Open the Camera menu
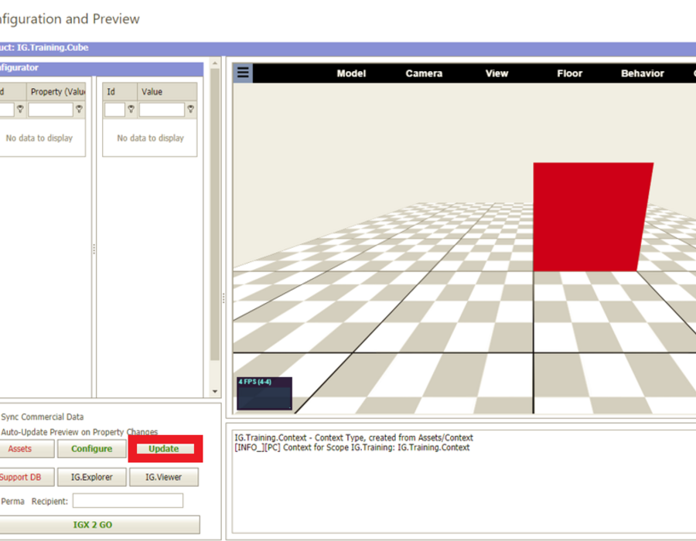 tap(424, 73)
